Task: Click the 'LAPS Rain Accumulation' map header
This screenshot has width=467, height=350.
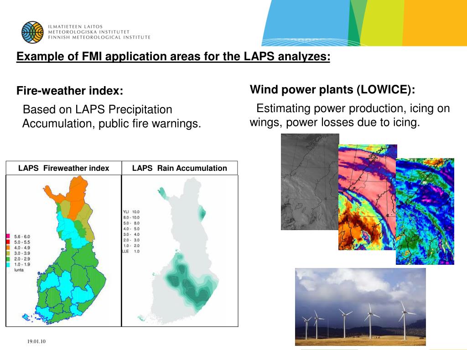Action: (x=180, y=168)
